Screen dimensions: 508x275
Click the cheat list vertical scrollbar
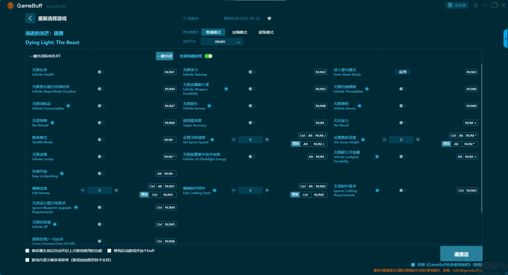[x=482, y=137]
